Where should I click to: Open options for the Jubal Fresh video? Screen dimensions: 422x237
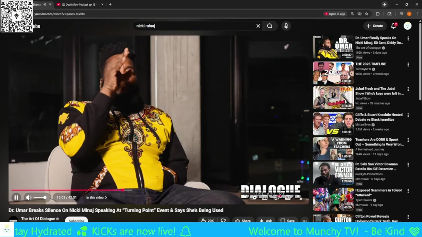(x=408, y=89)
